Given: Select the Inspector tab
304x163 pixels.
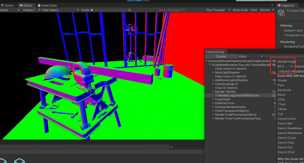Looking at the screenshot, I should [x=286, y=5].
